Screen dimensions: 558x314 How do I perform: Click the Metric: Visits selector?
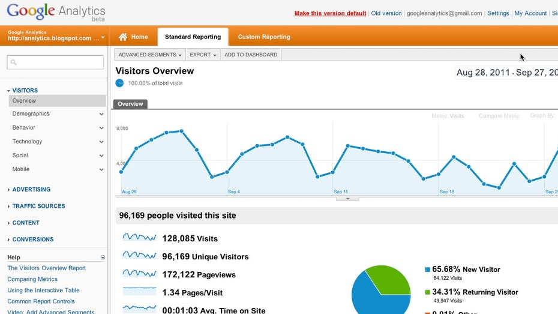tap(448, 116)
